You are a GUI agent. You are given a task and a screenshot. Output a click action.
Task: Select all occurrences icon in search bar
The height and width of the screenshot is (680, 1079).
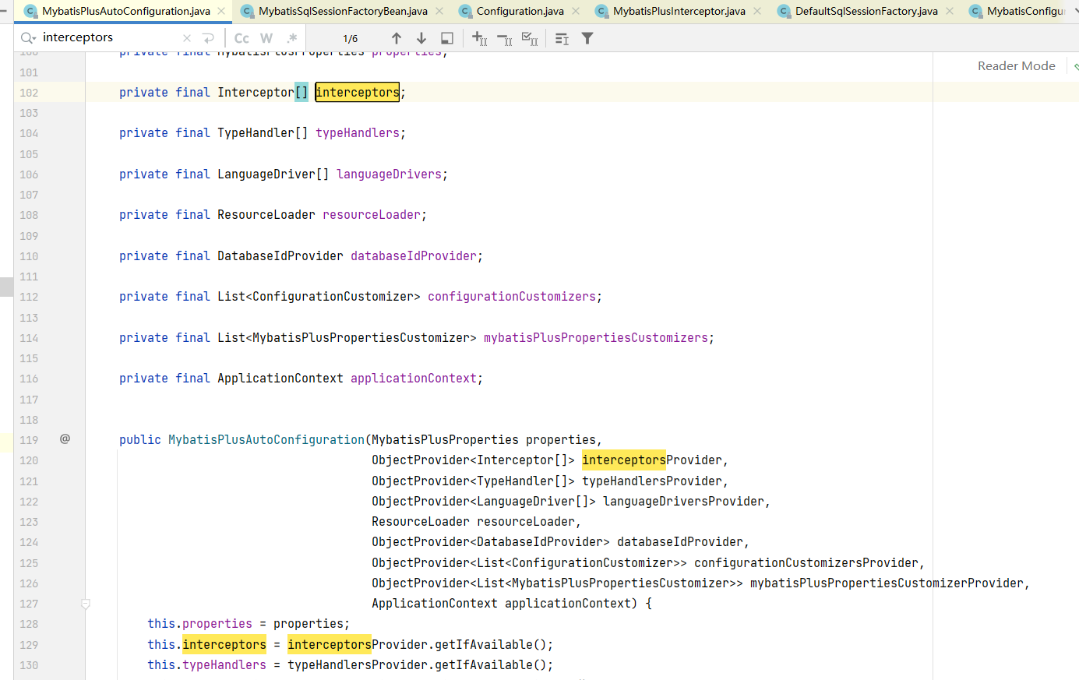(x=530, y=38)
